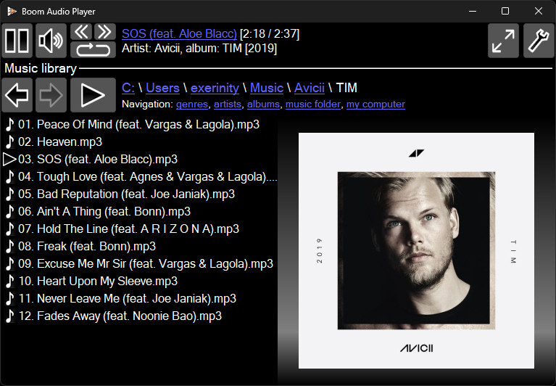Navigate to the Avicii folder in breadcrumb
The height and width of the screenshot is (386, 556).
pos(310,88)
